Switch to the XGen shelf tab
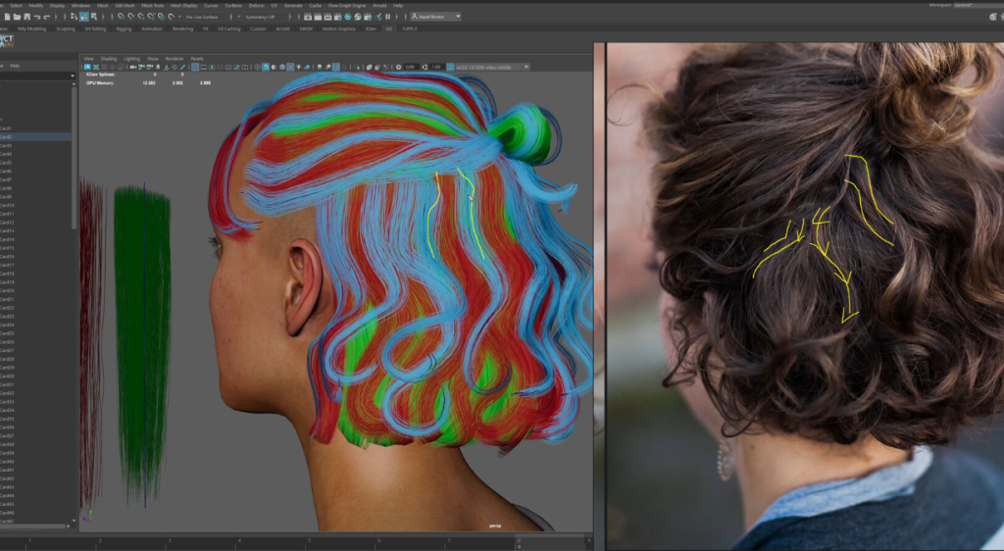This screenshot has height=551, width=1004. [371, 28]
